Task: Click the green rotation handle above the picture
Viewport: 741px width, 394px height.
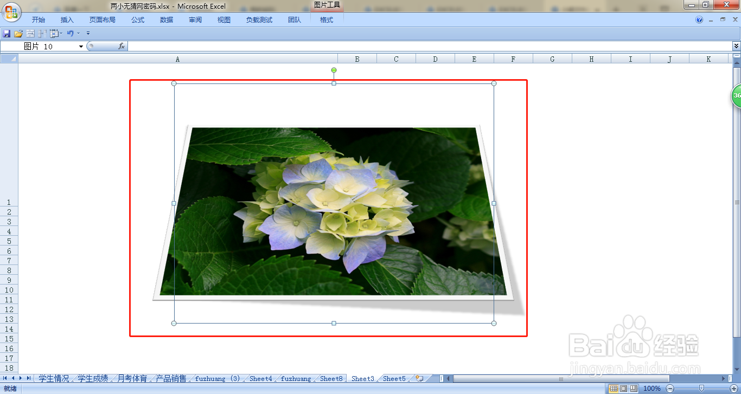Action: (334, 70)
